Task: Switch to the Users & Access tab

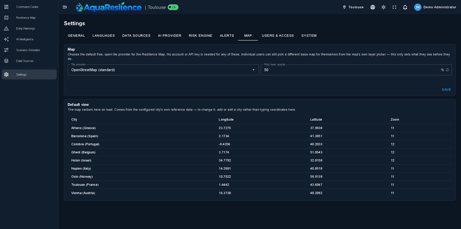Action: point(278,35)
